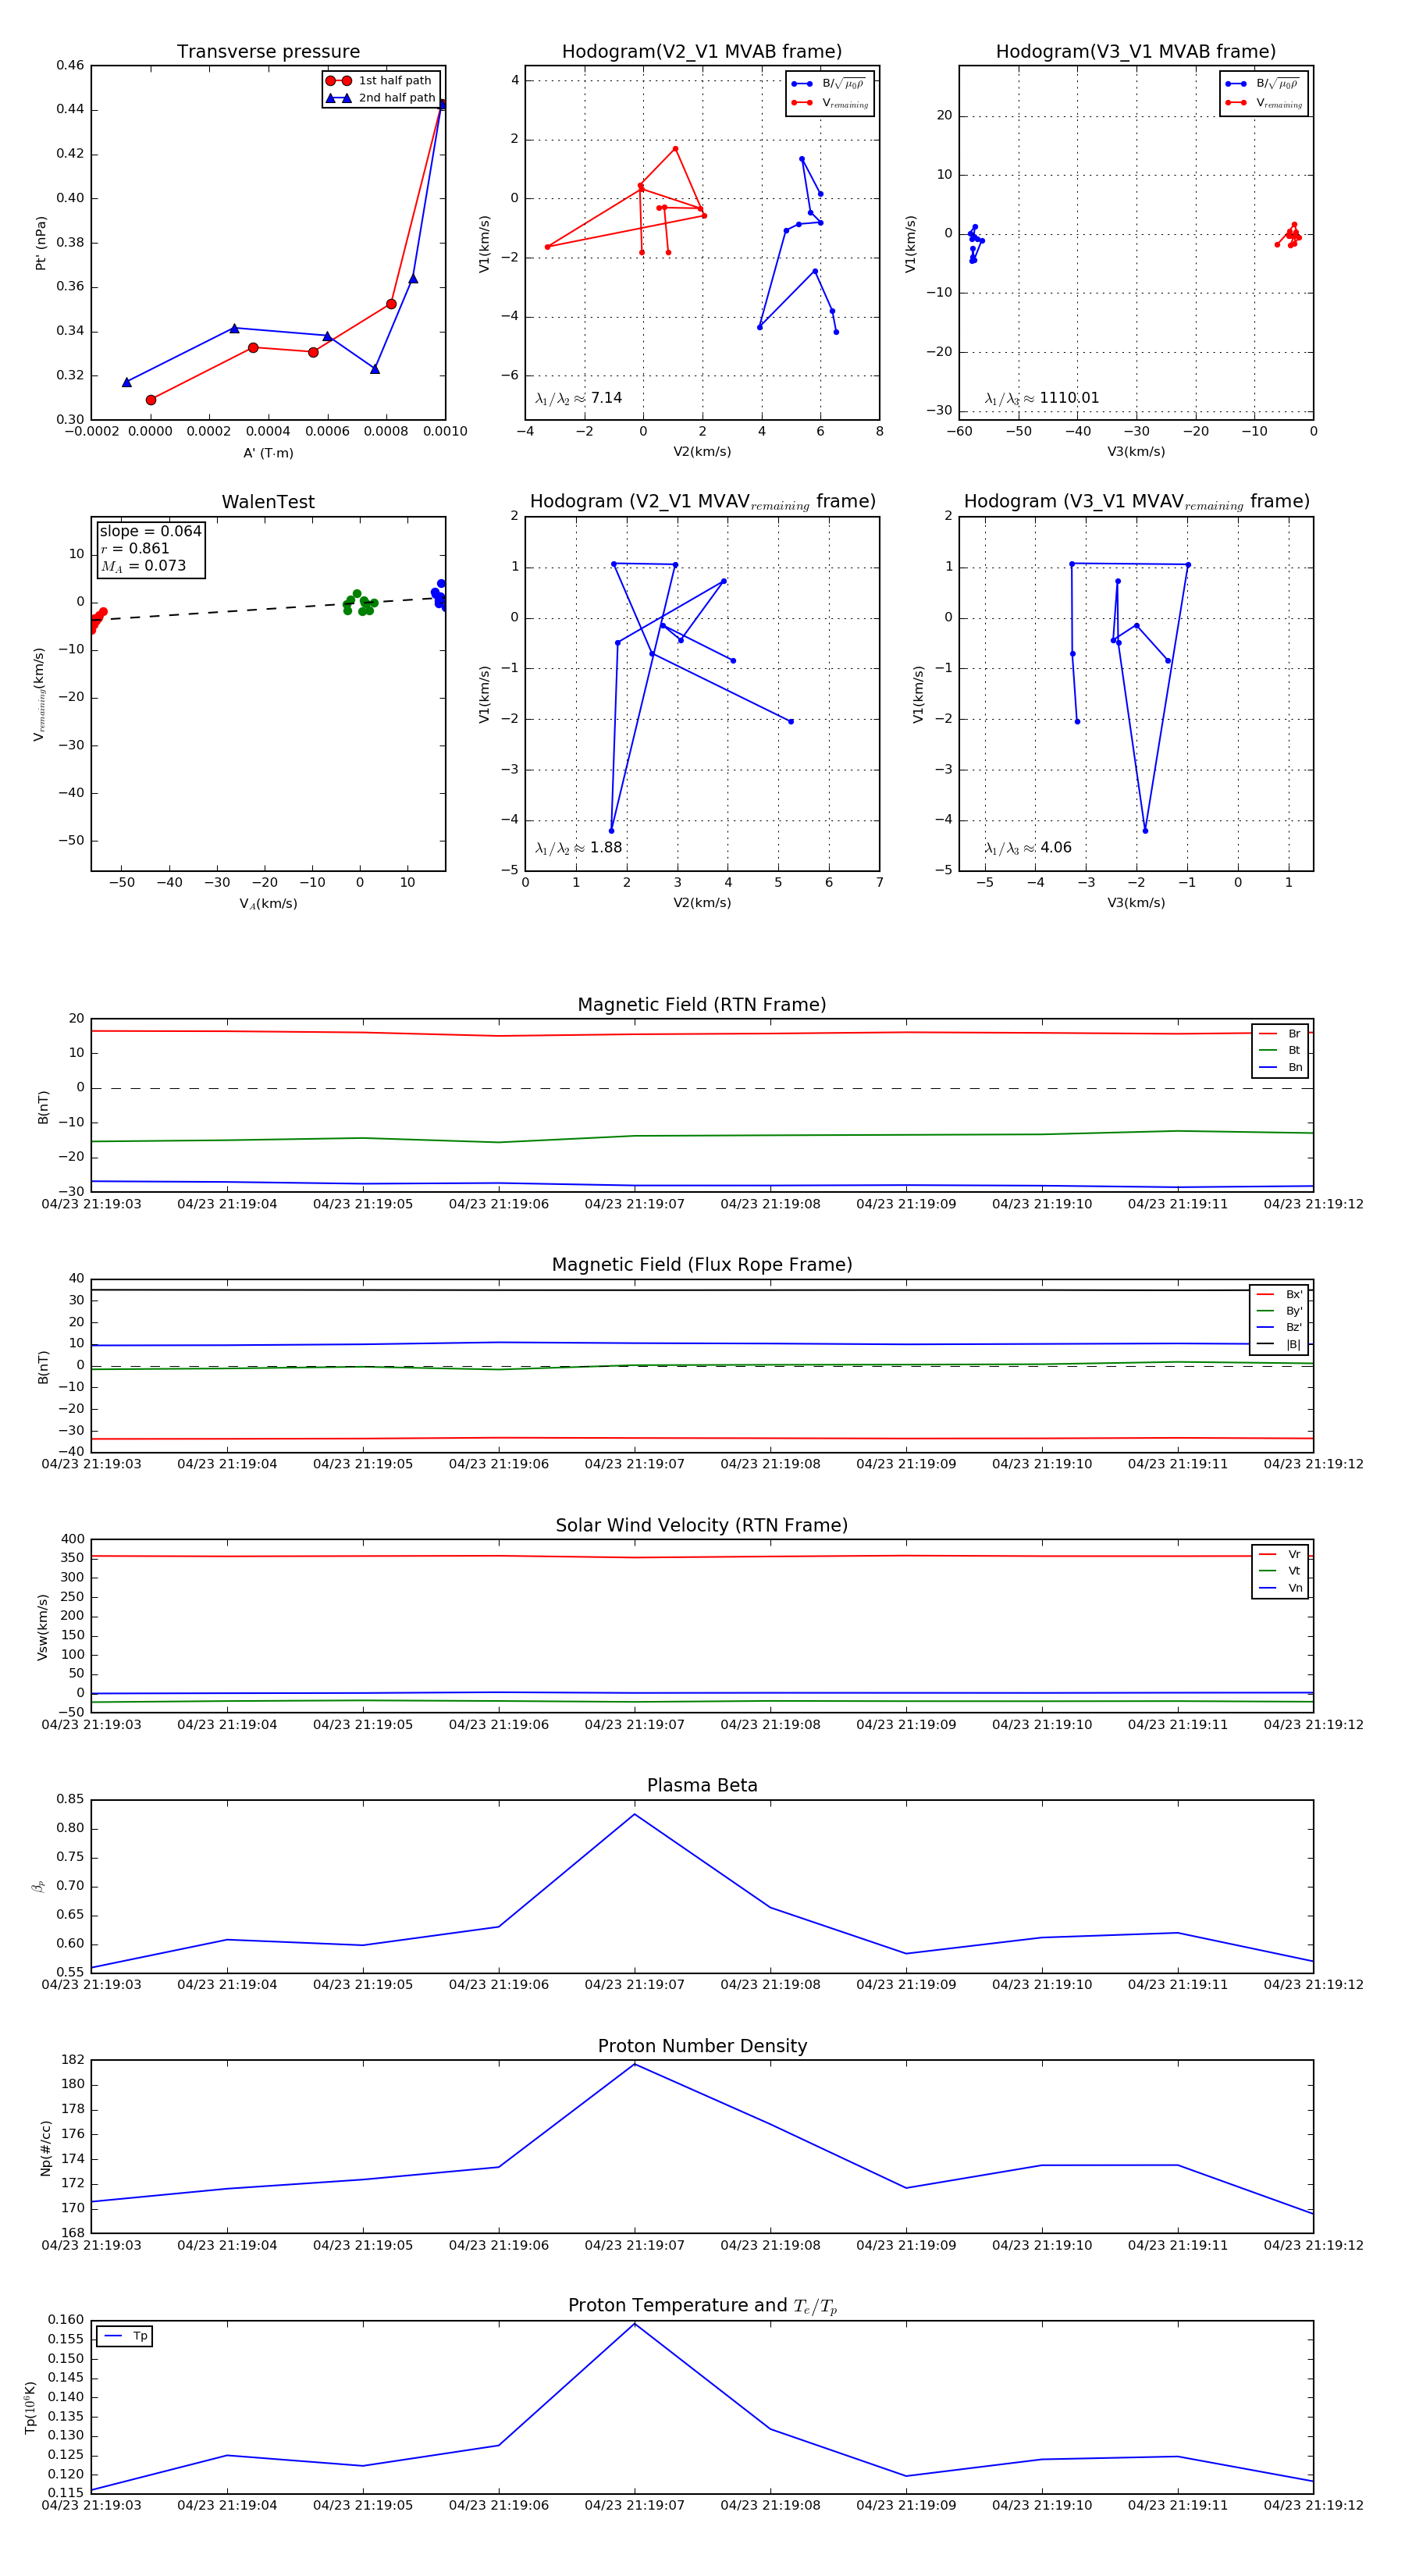Viewport: 1405px width, 2576px height.
Task: Select the Bx' legend entry
Action: click(1279, 1294)
